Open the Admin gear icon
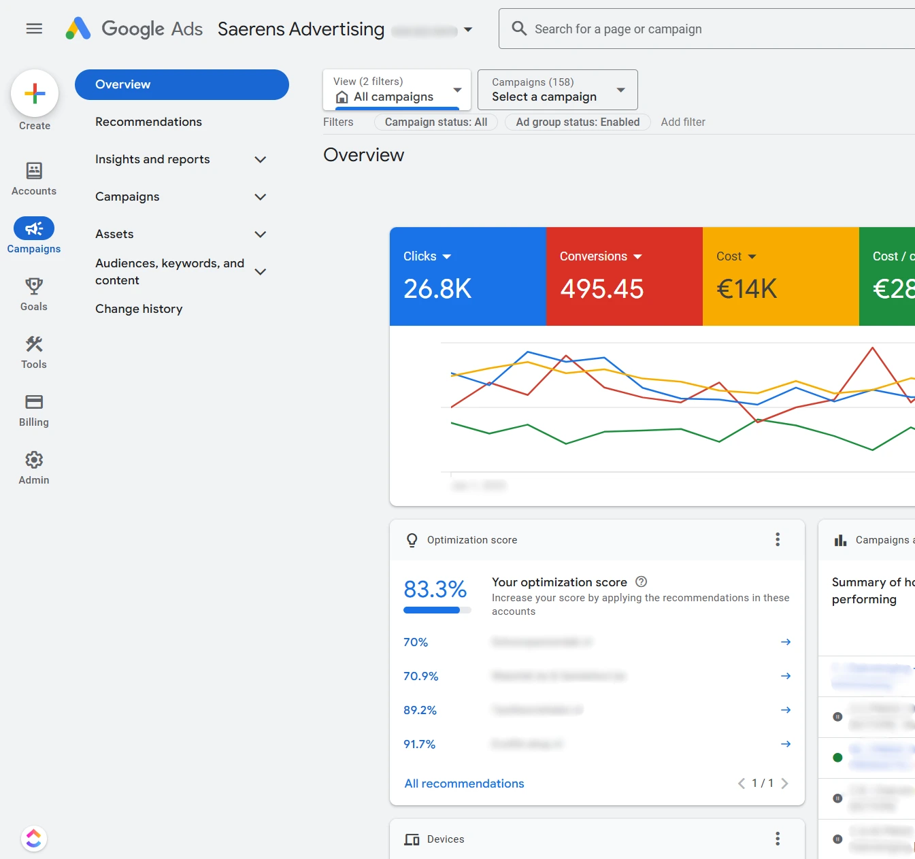Screen dimensions: 915x859 tap(34, 460)
